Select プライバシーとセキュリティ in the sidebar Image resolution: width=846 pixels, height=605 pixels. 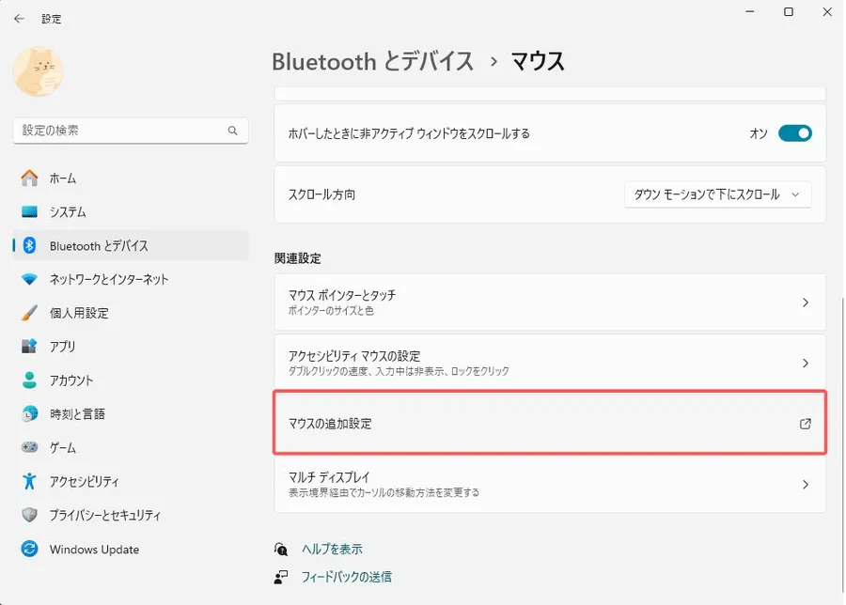[104, 516]
